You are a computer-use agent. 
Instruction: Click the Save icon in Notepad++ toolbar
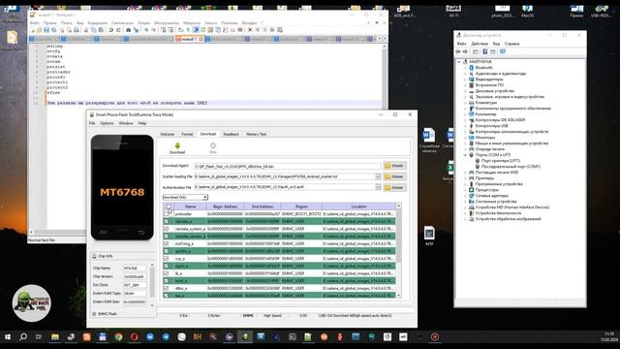click(x=46, y=30)
